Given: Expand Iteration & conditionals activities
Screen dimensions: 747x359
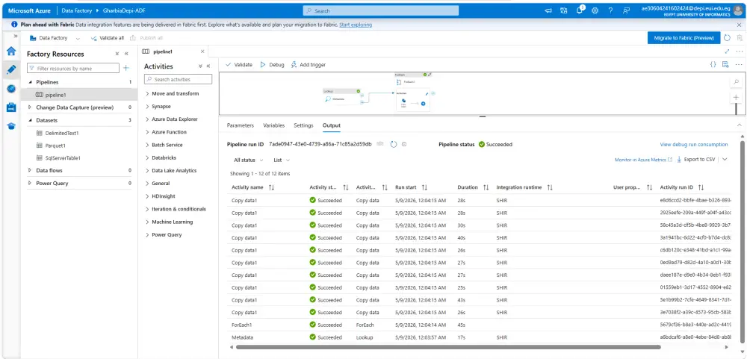Looking at the screenshot, I should tap(176, 208).
